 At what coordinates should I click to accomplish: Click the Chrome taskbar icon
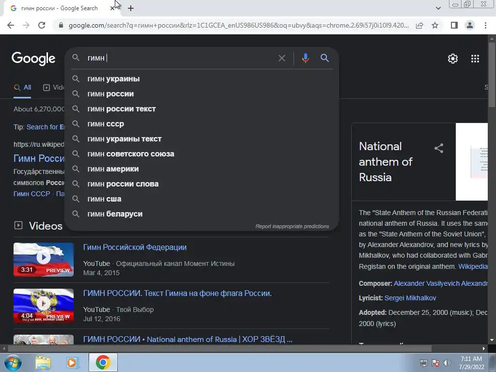[103, 362]
